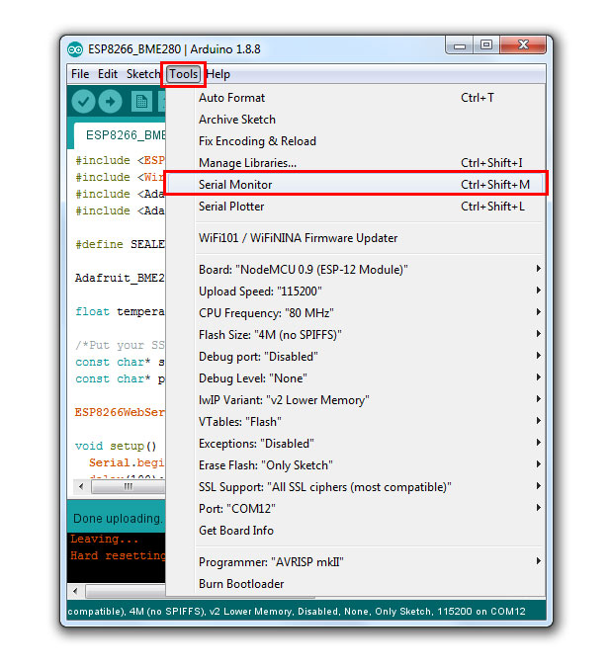Click the bottom status bar board info text
611x668 pixels.
click(x=297, y=612)
